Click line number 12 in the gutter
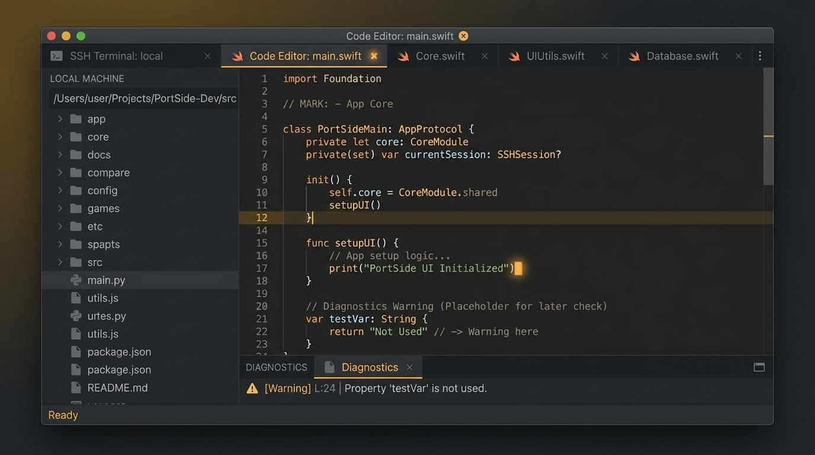 [x=262, y=218]
